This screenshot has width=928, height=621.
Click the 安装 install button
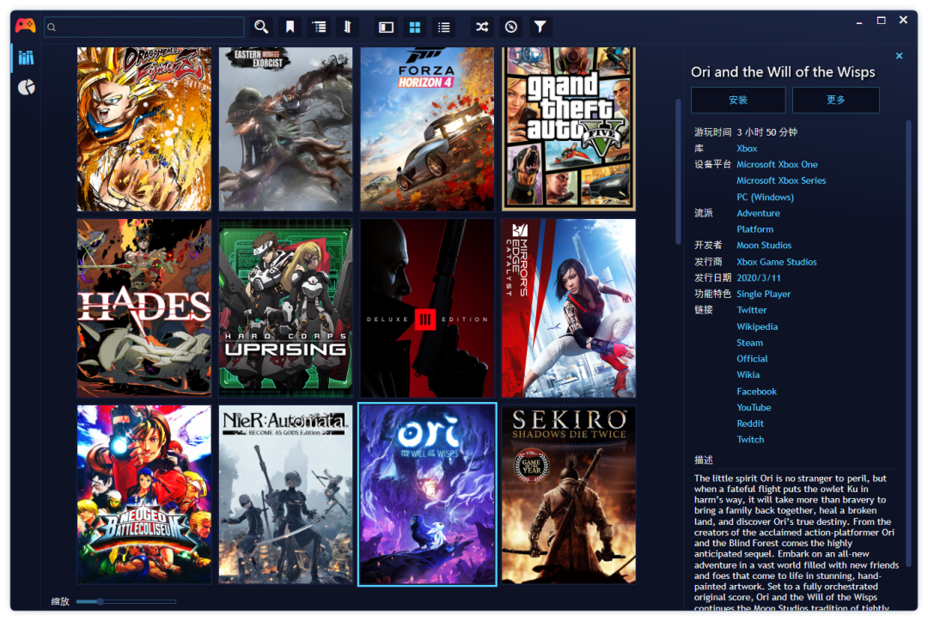tap(738, 100)
